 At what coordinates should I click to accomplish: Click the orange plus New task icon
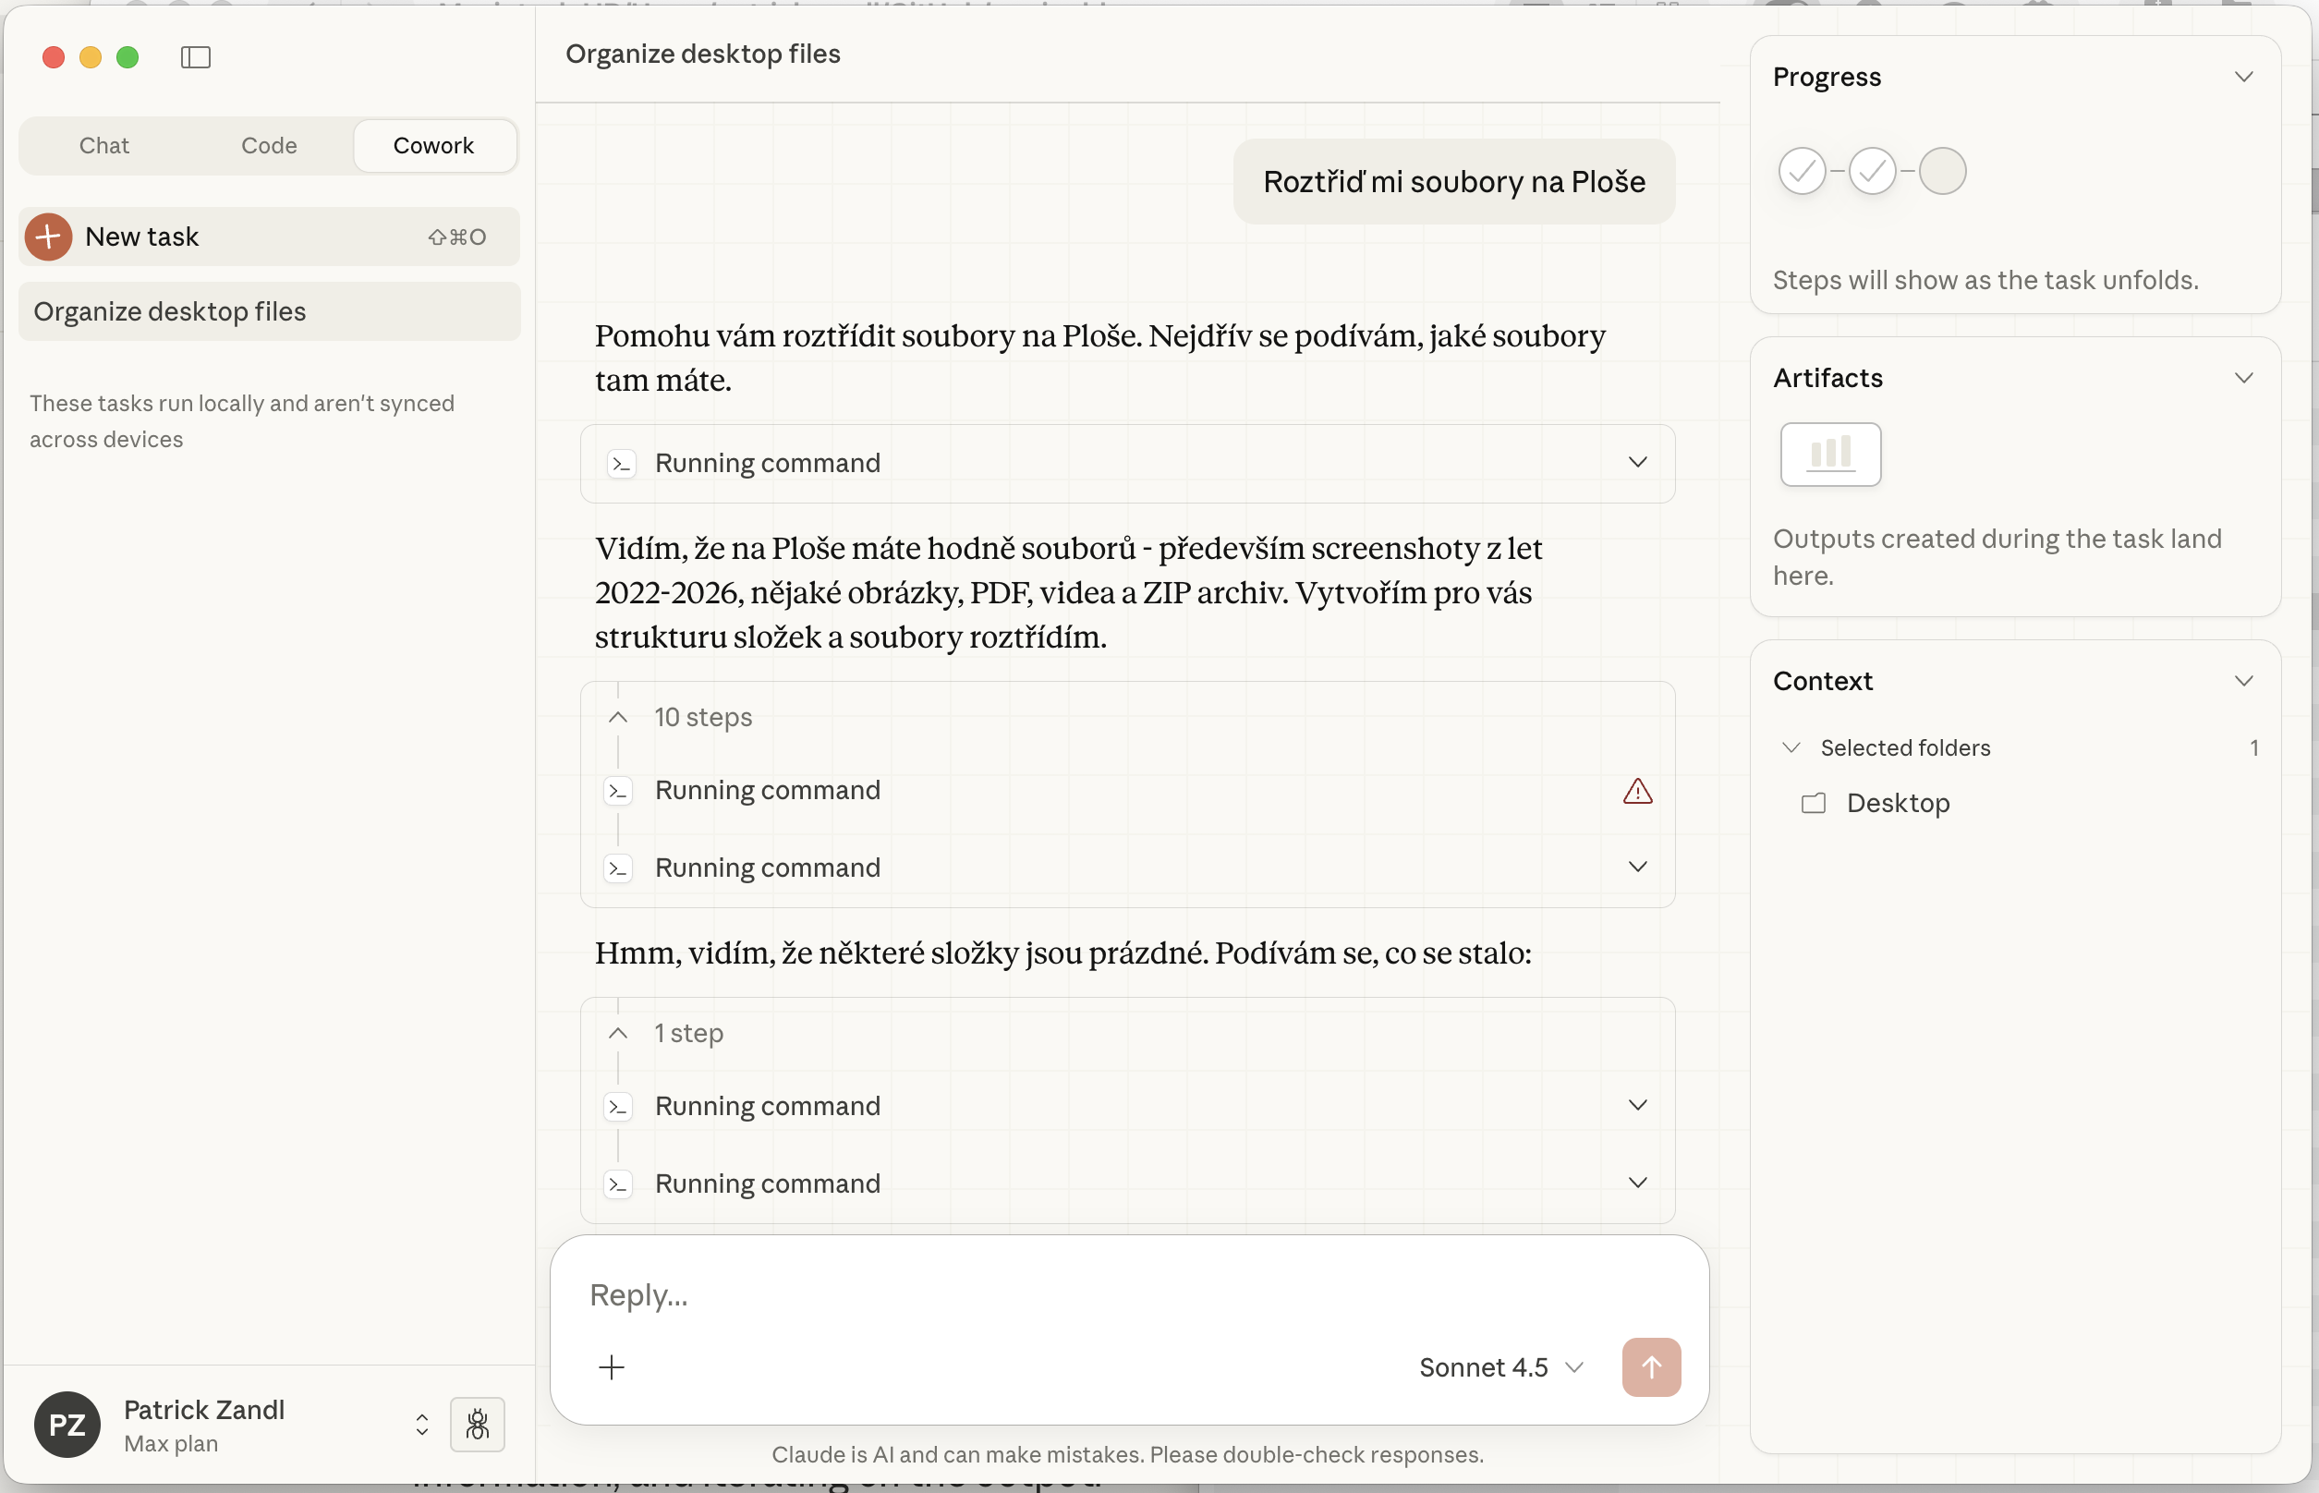48,237
